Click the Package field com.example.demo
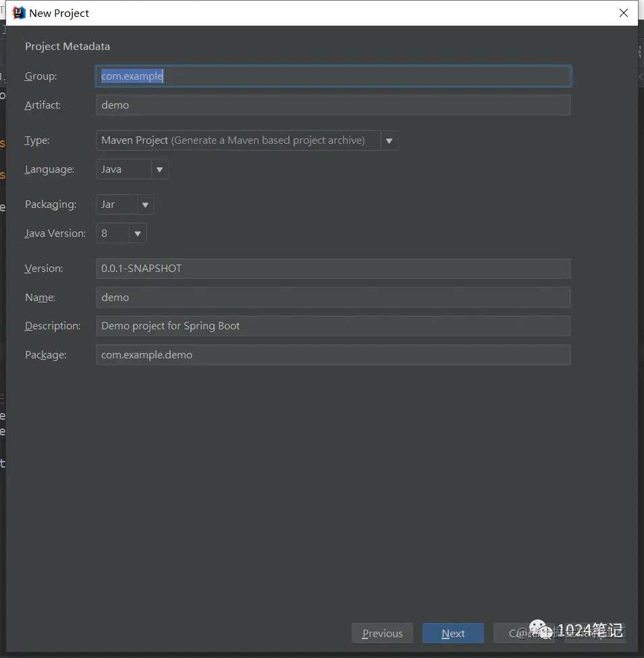 pyautogui.click(x=333, y=355)
